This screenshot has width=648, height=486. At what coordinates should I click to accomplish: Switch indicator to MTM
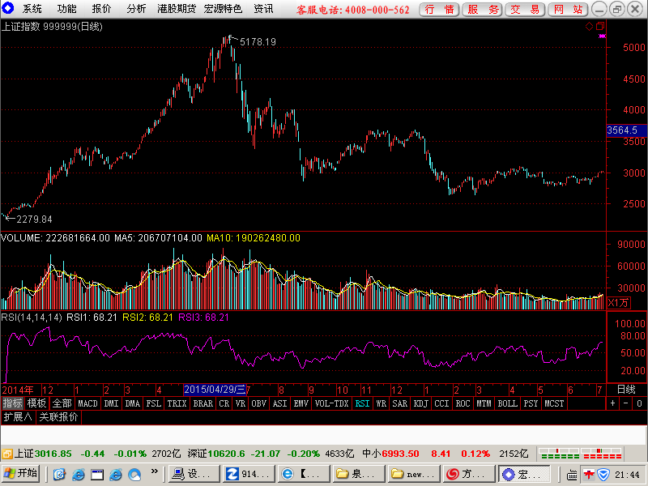(484, 403)
